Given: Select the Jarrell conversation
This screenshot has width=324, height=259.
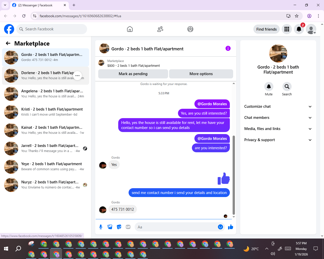Looking at the screenshot, I should (x=46, y=148).
